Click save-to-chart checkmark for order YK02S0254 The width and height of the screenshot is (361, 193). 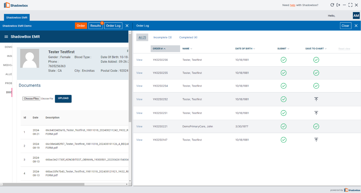(x=316, y=86)
